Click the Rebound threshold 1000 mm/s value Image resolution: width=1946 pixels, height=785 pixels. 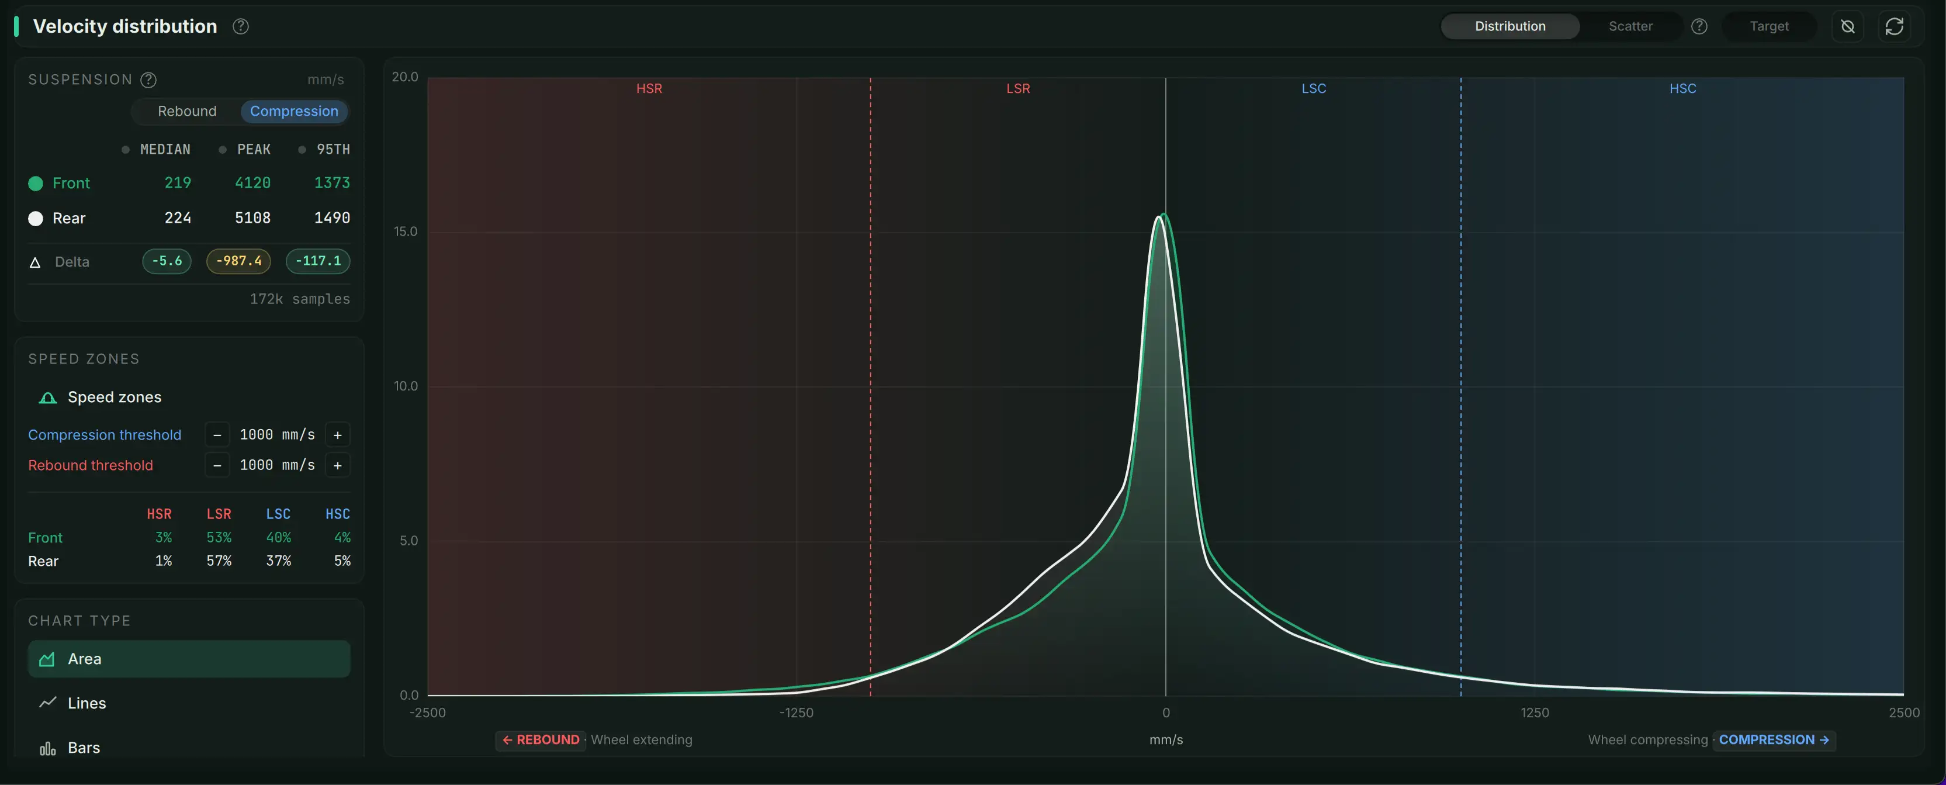277,465
